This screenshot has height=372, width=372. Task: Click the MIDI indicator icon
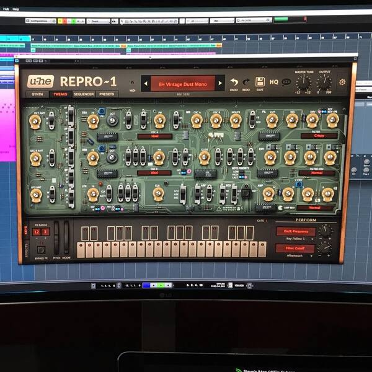point(132,82)
